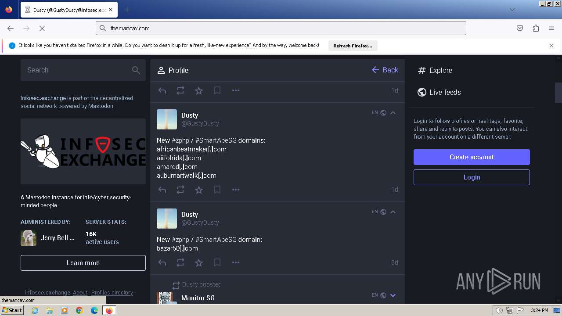Open Explore in navigation panel
This screenshot has height=316, width=562.
(x=435, y=70)
